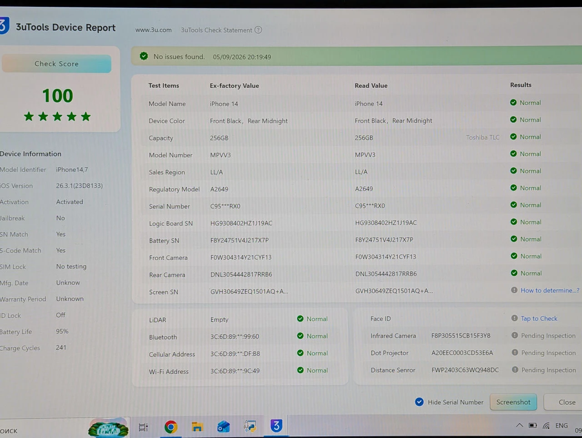This screenshot has height=438, width=582.
Task: Open File Explorer from the taskbar
Action: (197, 427)
